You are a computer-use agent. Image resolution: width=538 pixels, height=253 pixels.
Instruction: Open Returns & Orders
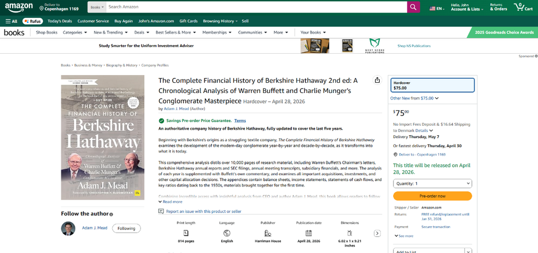[x=498, y=7]
